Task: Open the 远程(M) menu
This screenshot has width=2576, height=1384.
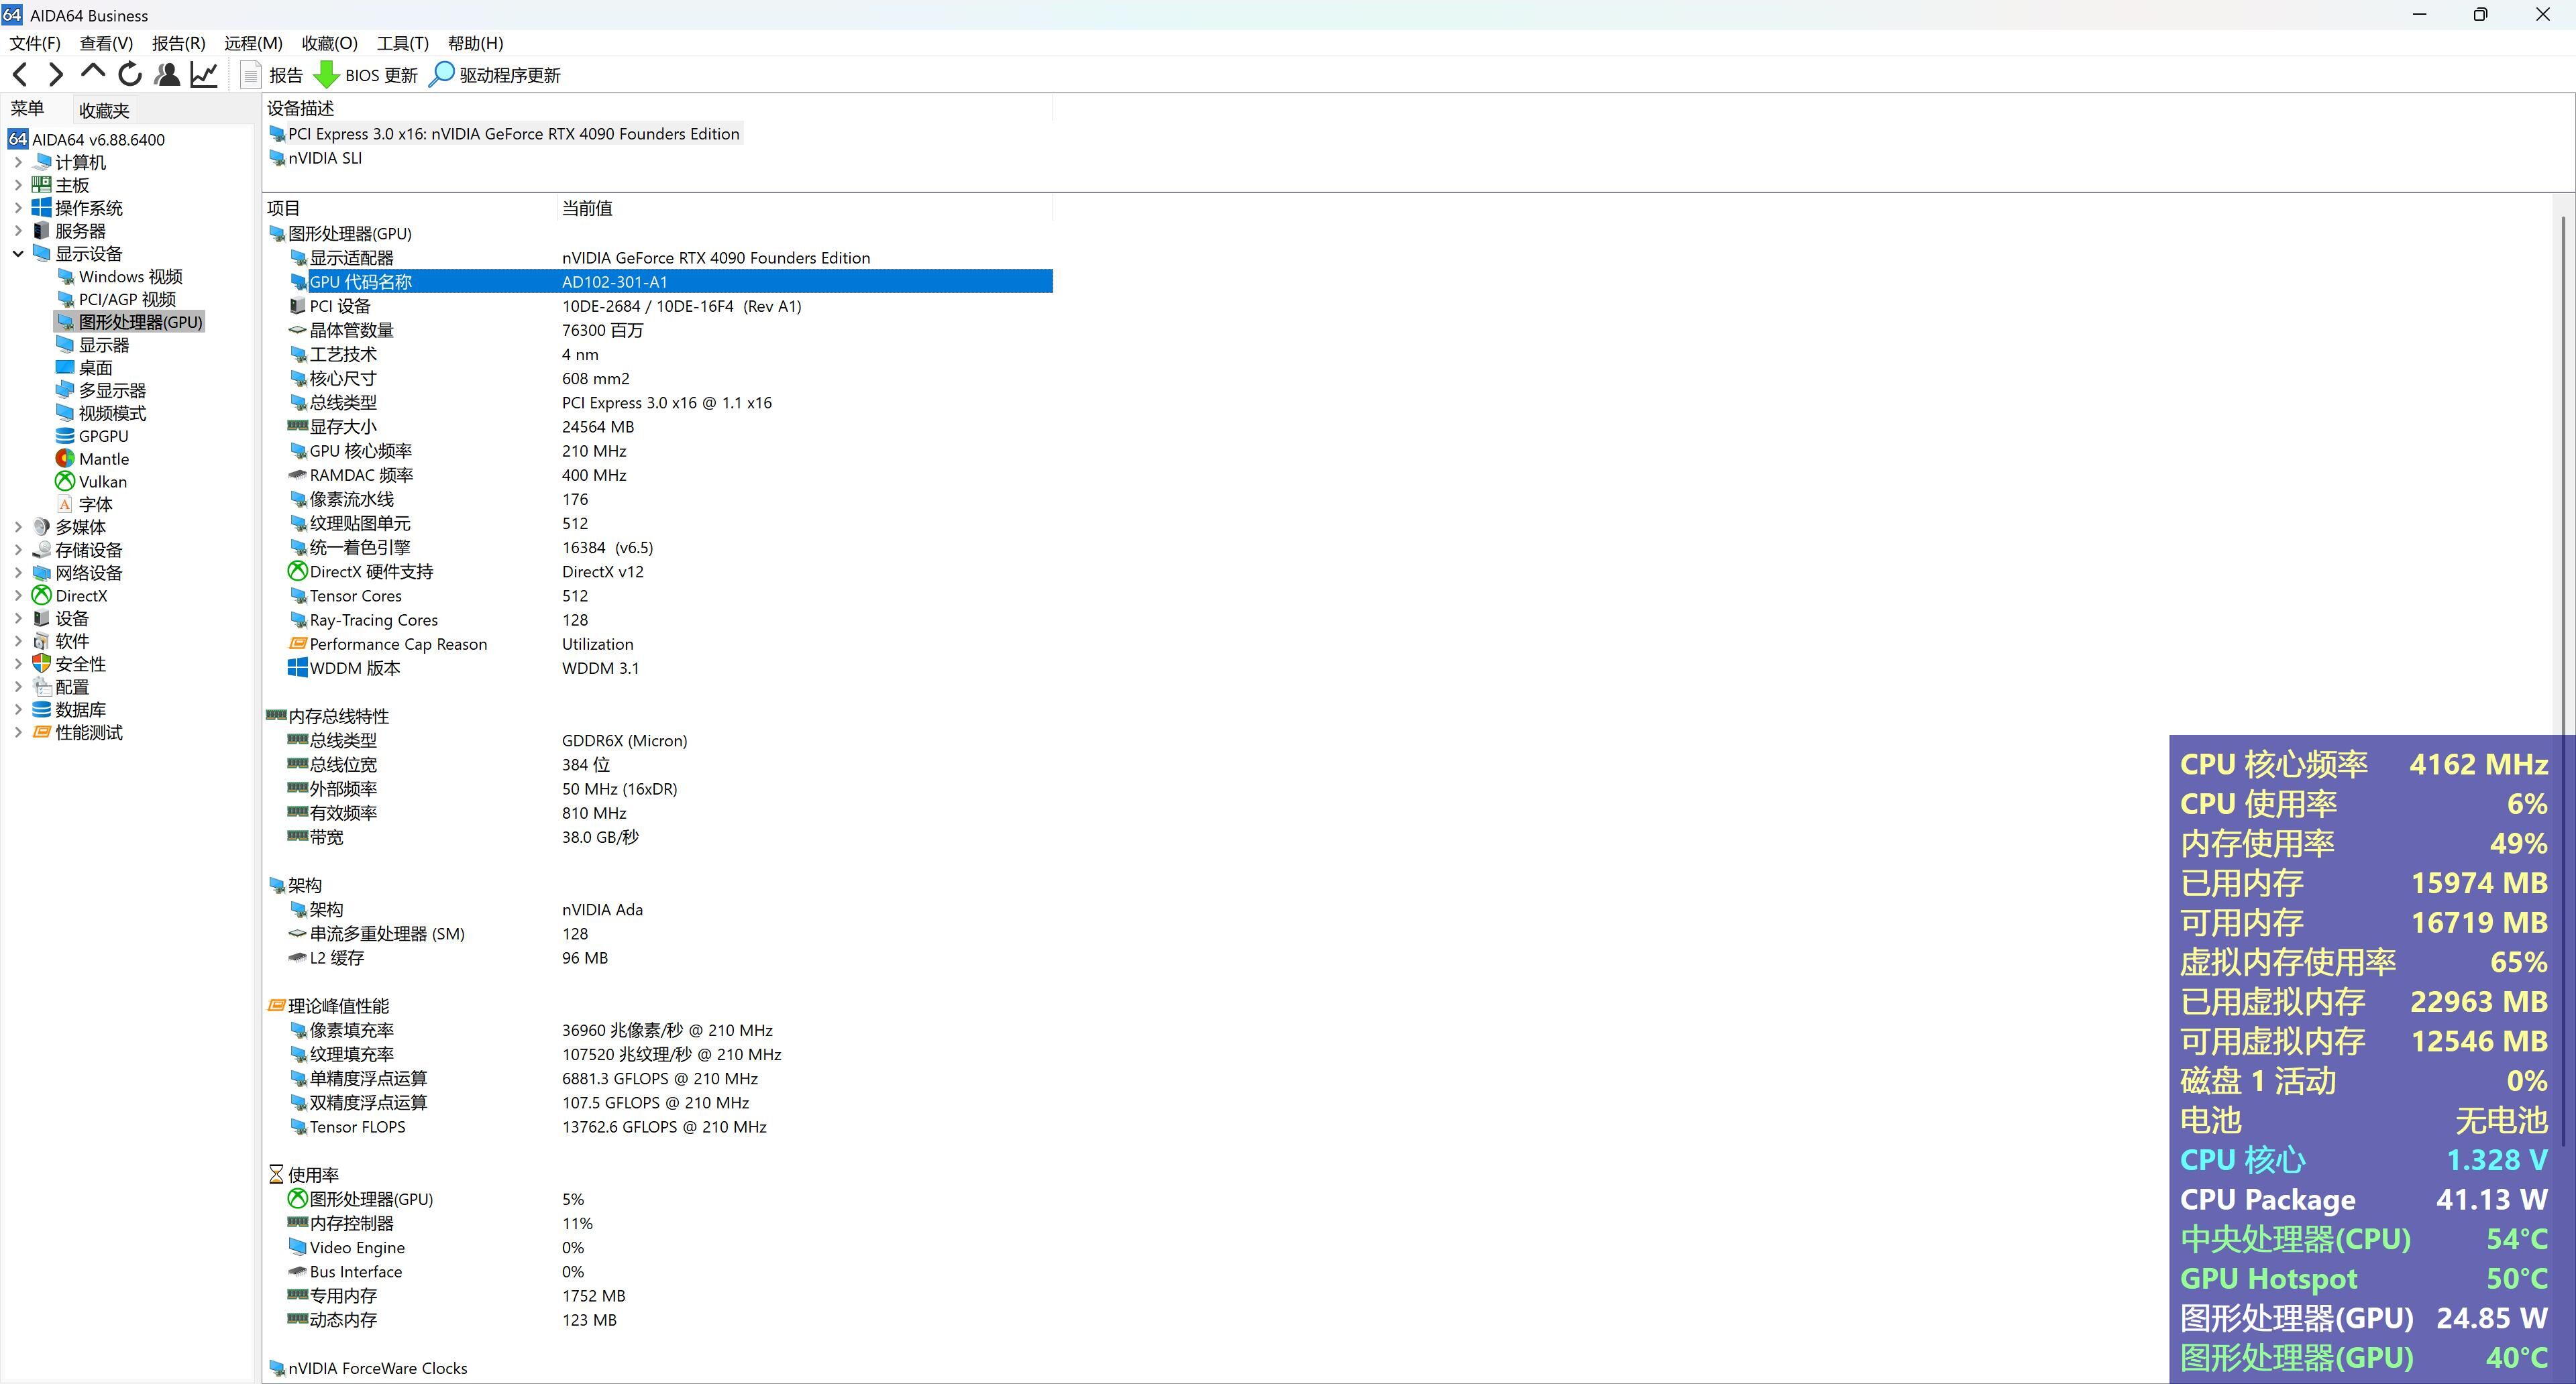Action: (253, 43)
